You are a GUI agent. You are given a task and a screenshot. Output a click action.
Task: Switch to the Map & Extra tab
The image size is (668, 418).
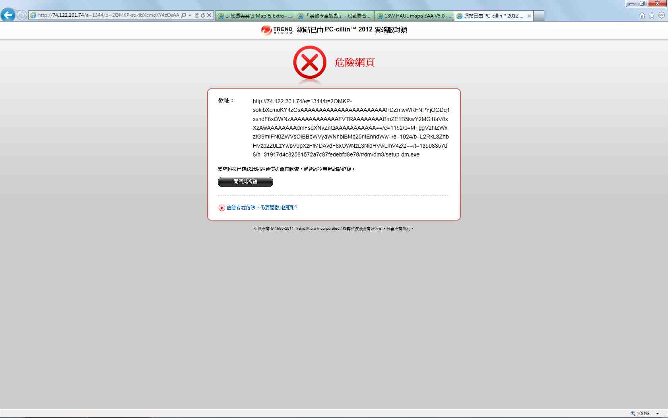tap(255, 16)
